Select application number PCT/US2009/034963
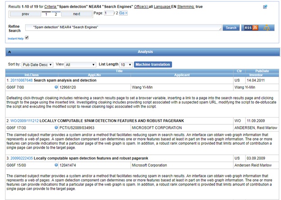 [77, 128]
